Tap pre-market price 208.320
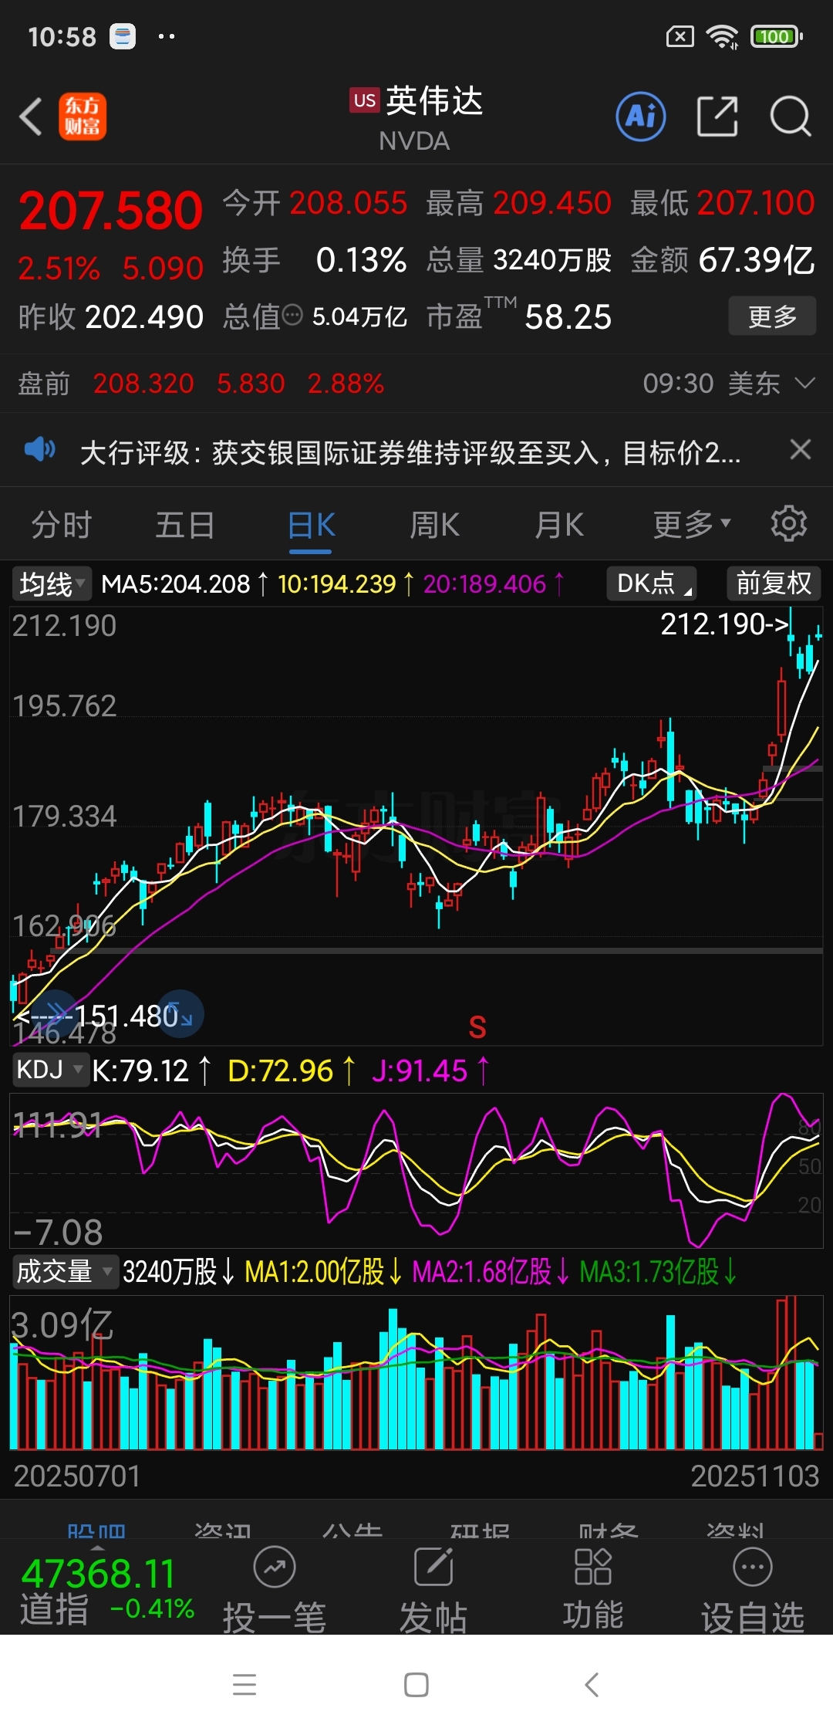This screenshot has height=1735, width=833. [143, 384]
